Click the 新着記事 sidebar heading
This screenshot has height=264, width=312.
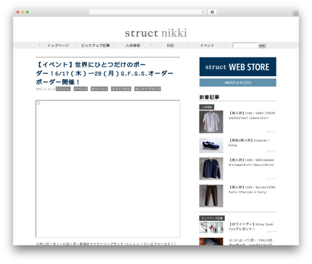209,97
